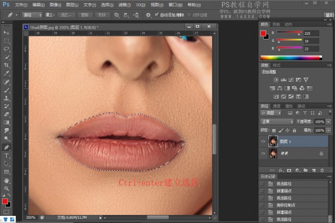Open the pen gear options dropdown
This screenshot has height=223, width=335.
(x=148, y=15)
